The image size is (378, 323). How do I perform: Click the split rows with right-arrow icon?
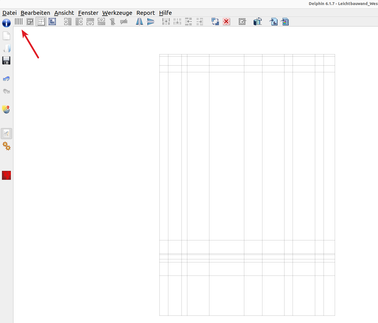click(188, 21)
